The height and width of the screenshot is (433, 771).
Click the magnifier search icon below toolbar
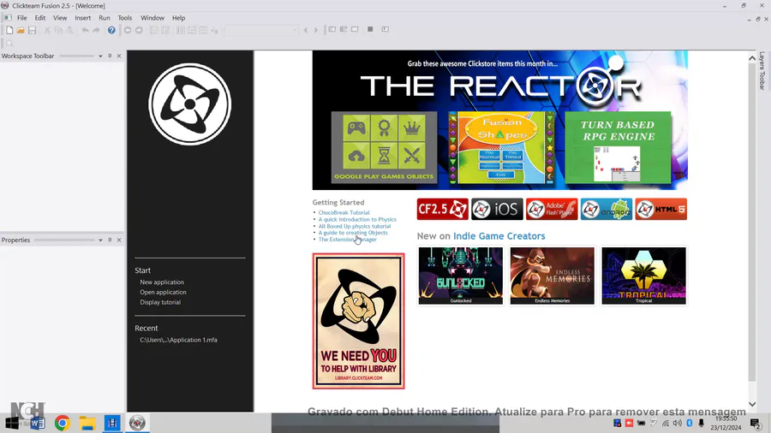[9, 44]
